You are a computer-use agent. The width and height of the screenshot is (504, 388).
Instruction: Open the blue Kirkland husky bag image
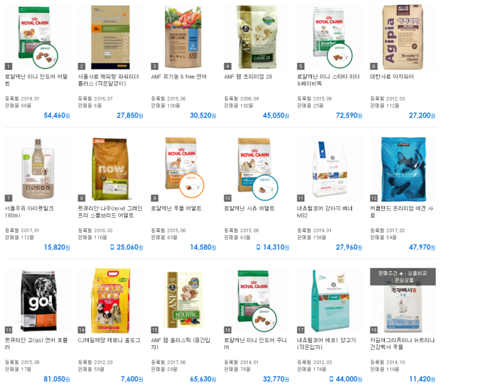(403, 169)
